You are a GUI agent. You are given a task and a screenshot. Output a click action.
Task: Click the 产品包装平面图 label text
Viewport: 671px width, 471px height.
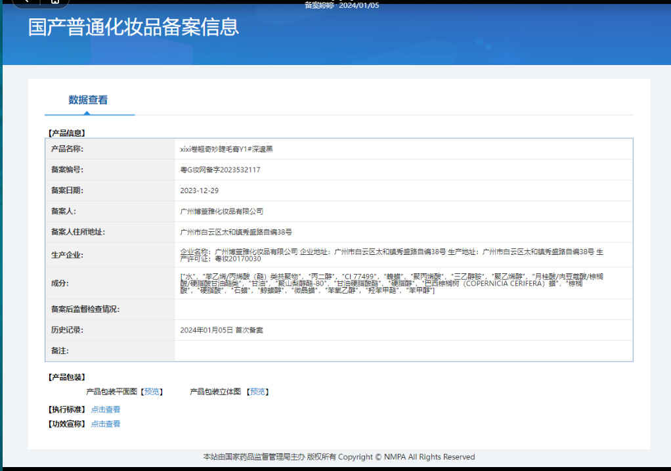pyautogui.click(x=112, y=392)
